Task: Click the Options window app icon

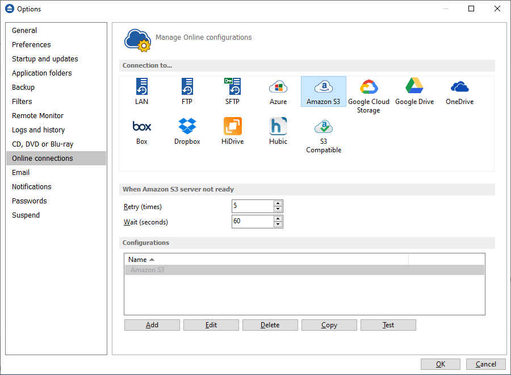Action: (x=10, y=9)
